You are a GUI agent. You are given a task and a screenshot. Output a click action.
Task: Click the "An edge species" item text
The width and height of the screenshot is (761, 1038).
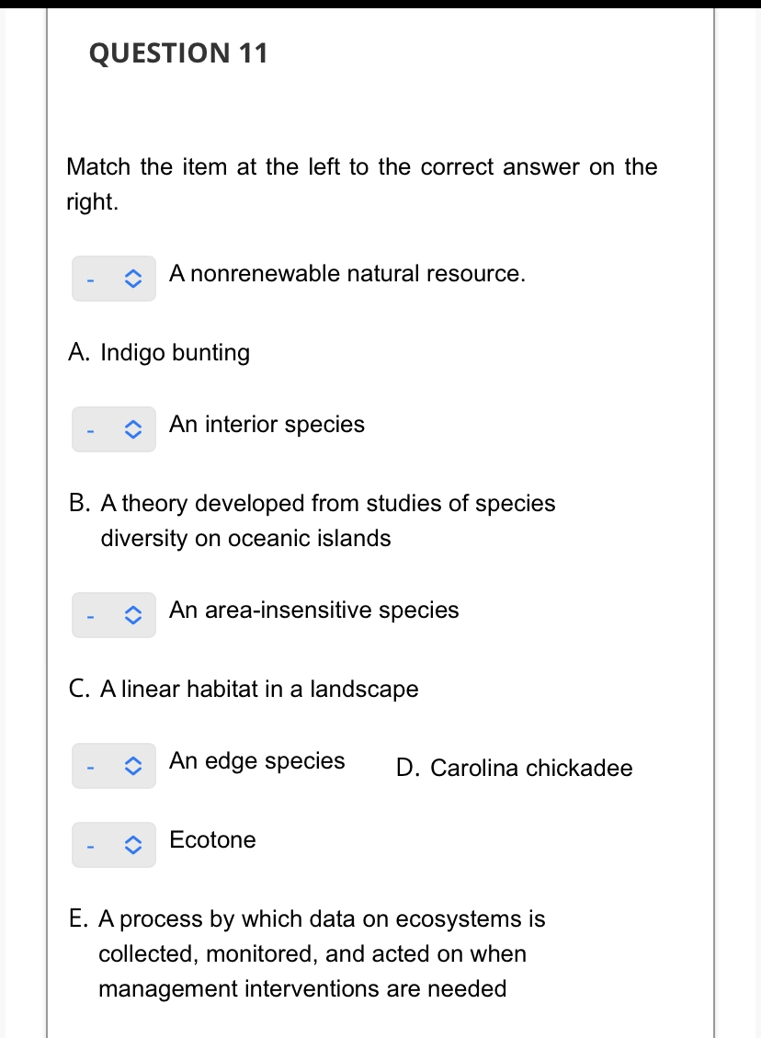256,760
